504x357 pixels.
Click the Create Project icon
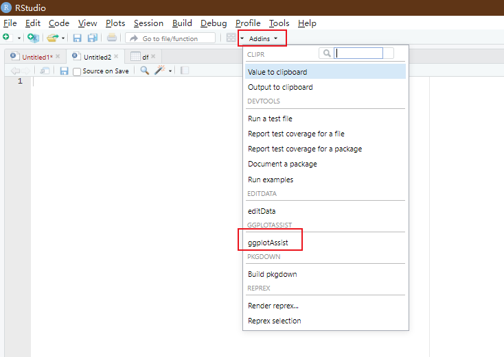click(33, 38)
